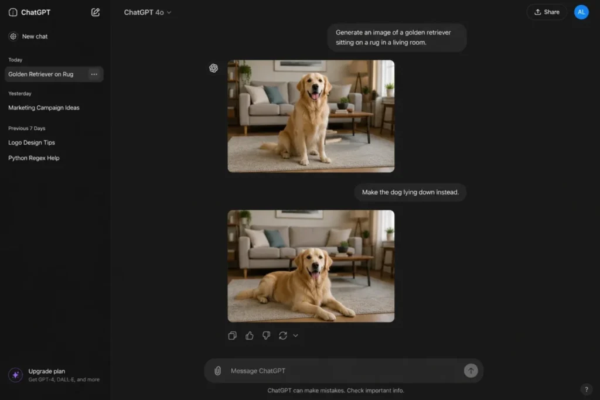Open the AL account avatar menu

(581, 12)
